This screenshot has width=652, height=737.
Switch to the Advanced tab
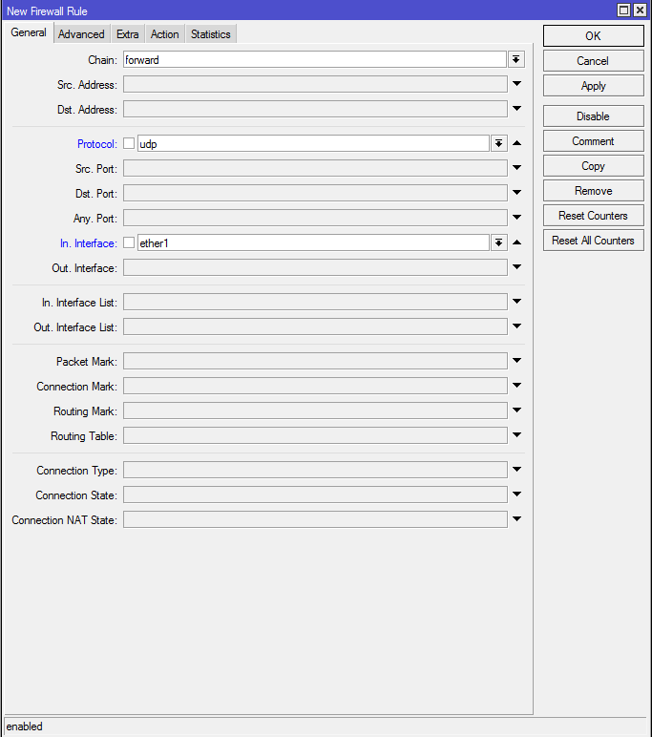pyautogui.click(x=81, y=34)
